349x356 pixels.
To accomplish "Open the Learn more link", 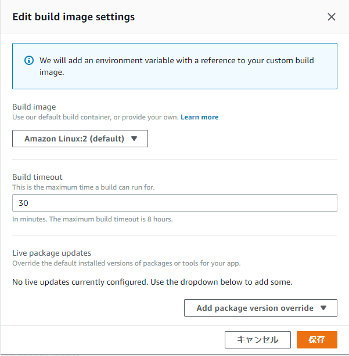I will [x=199, y=117].
